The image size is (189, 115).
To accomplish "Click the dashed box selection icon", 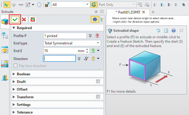I will tap(28, 5).
